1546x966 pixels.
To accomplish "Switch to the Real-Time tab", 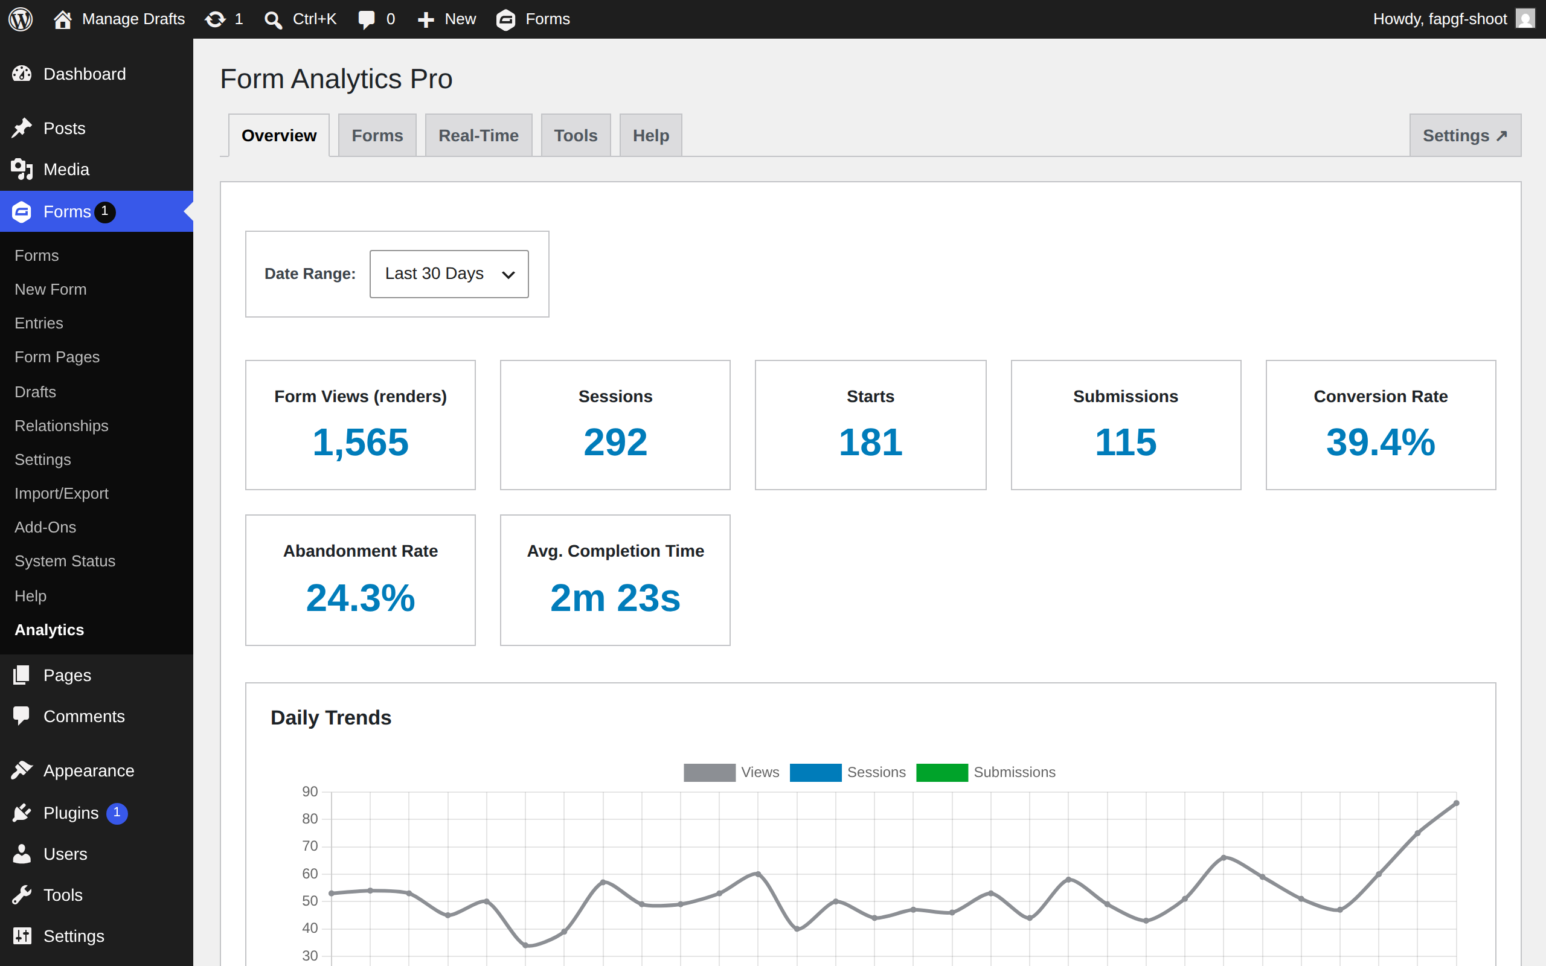I will (478, 135).
